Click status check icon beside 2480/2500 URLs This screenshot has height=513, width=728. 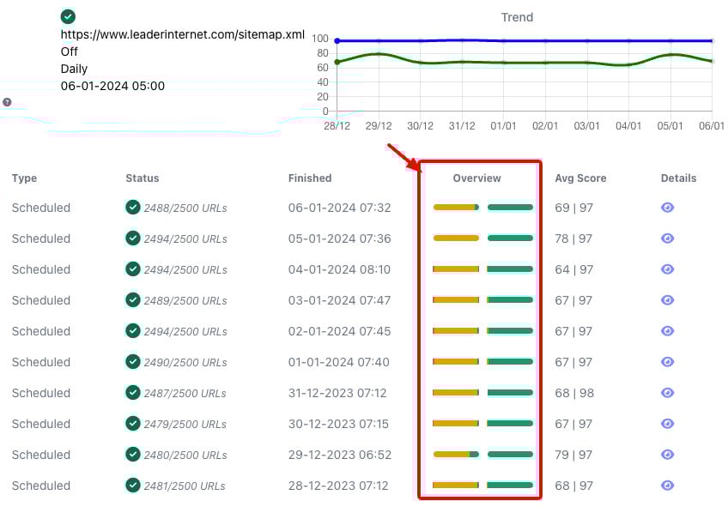133,454
